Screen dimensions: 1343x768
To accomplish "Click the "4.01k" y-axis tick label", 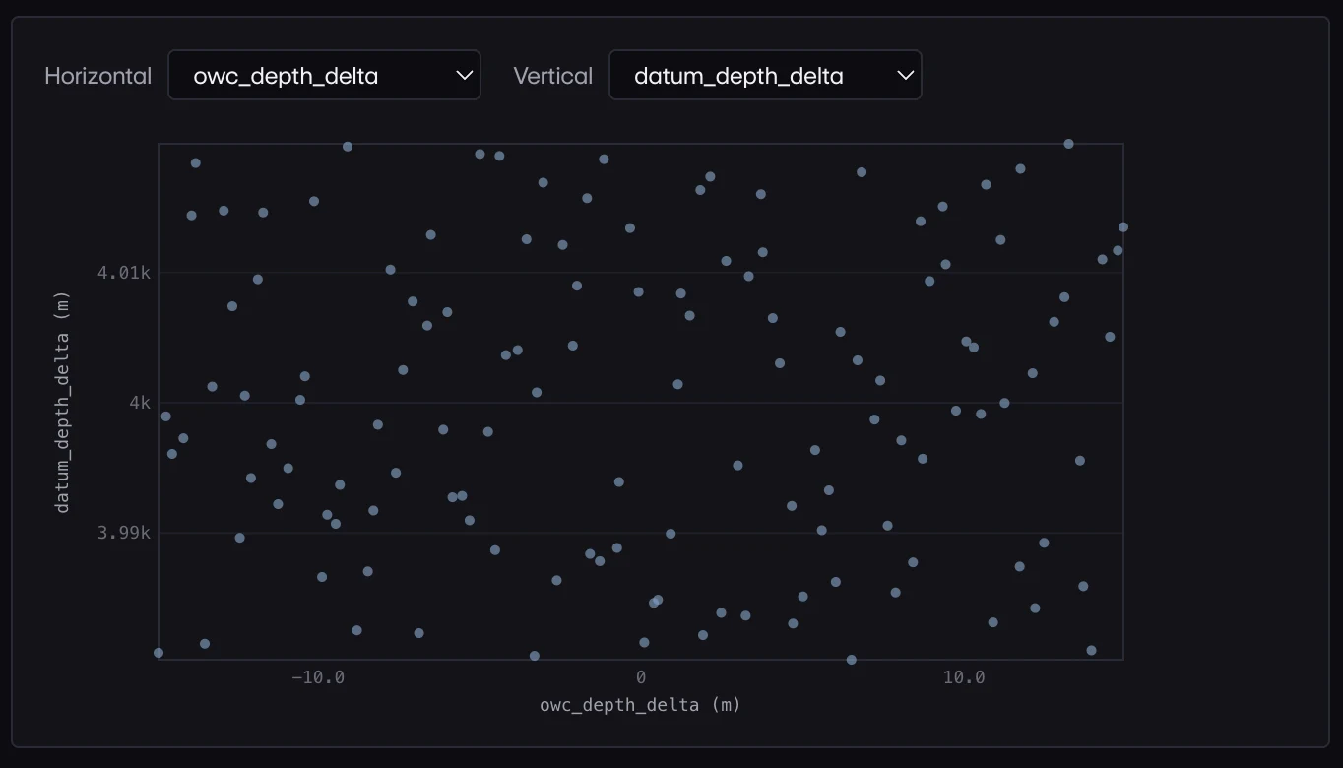I will pyautogui.click(x=124, y=273).
